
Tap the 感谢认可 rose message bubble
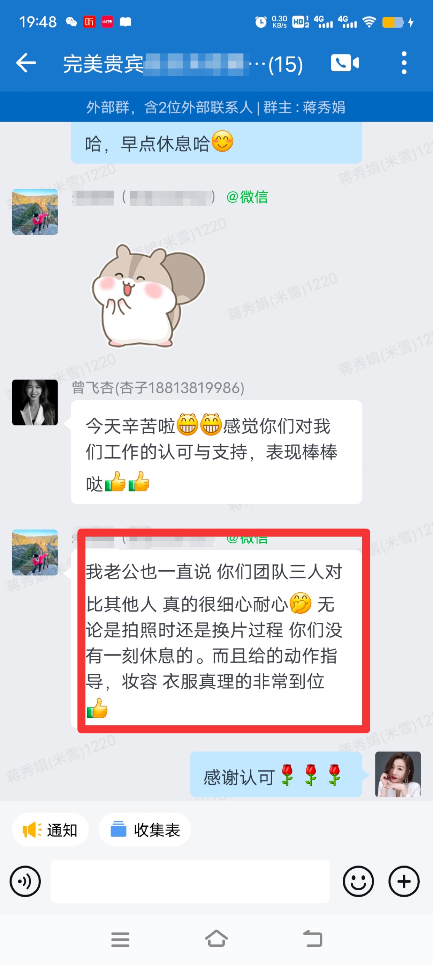pyautogui.click(x=276, y=774)
